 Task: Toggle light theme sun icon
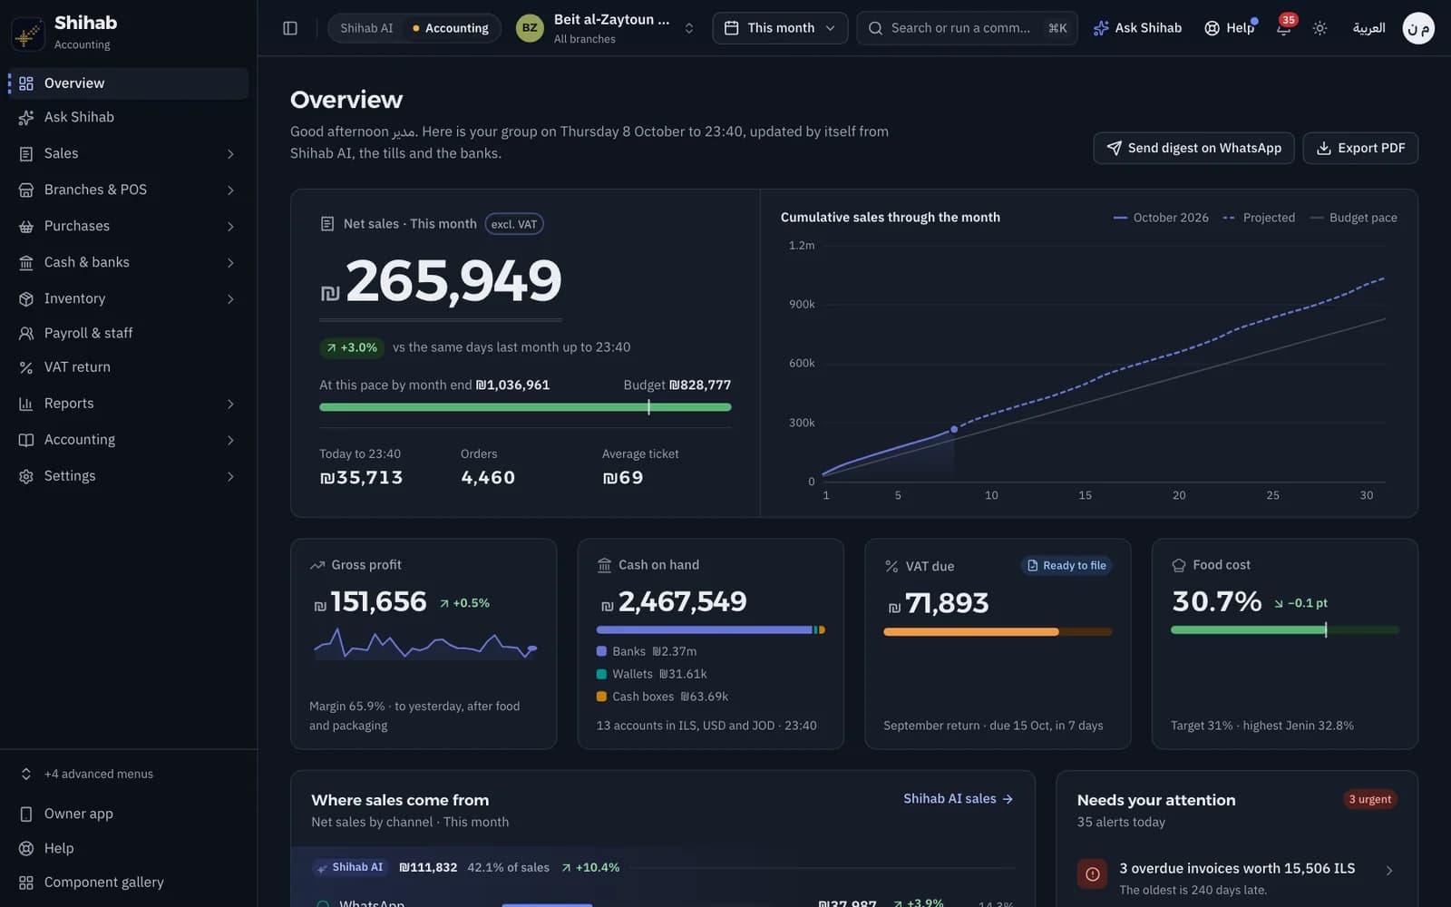[1320, 28]
